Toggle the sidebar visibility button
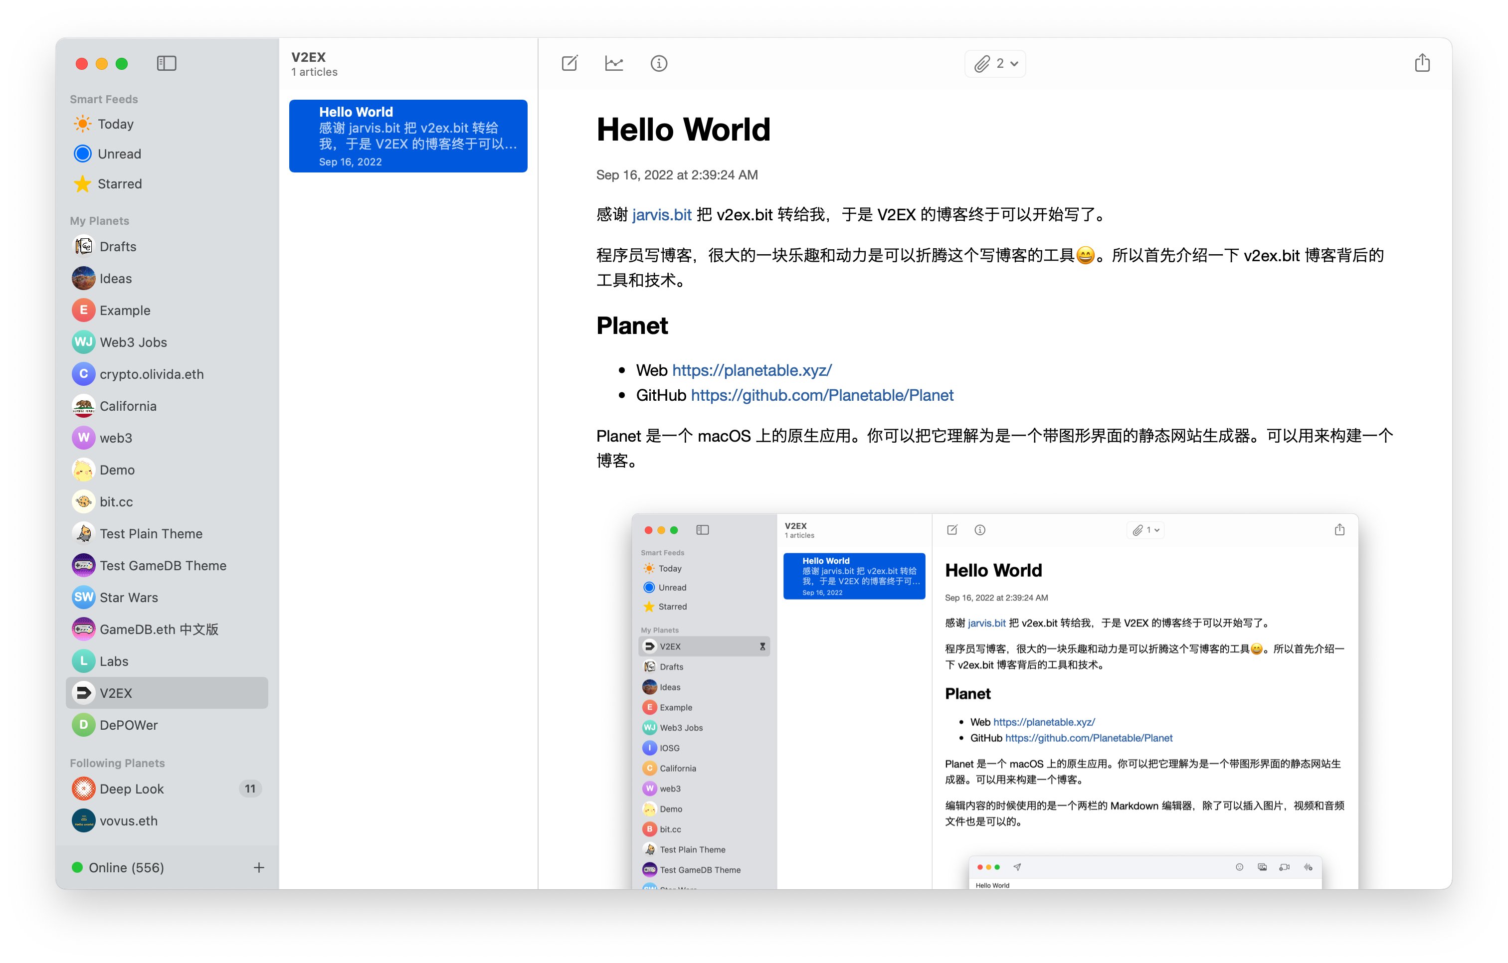 click(166, 63)
